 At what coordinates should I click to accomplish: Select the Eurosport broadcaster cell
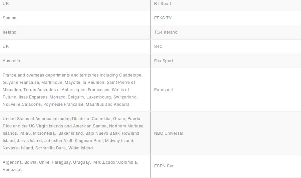click(x=164, y=90)
